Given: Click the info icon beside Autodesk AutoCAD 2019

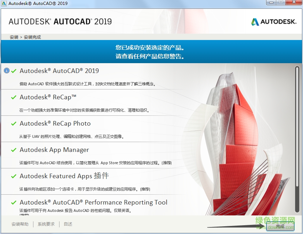Looking at the screenshot, I should click(x=7, y=70).
